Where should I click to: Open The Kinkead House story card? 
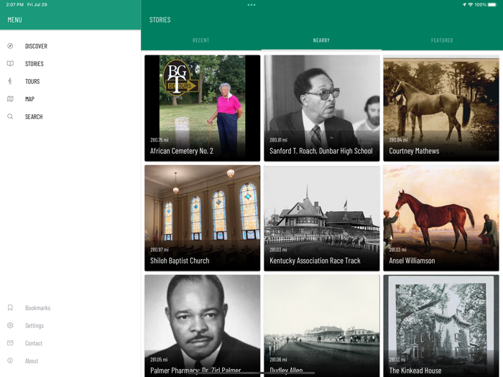(x=441, y=326)
